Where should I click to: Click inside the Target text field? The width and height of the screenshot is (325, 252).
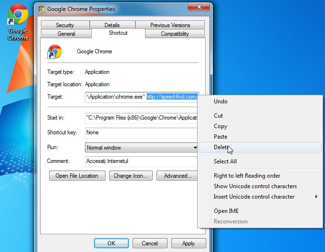coord(142,97)
